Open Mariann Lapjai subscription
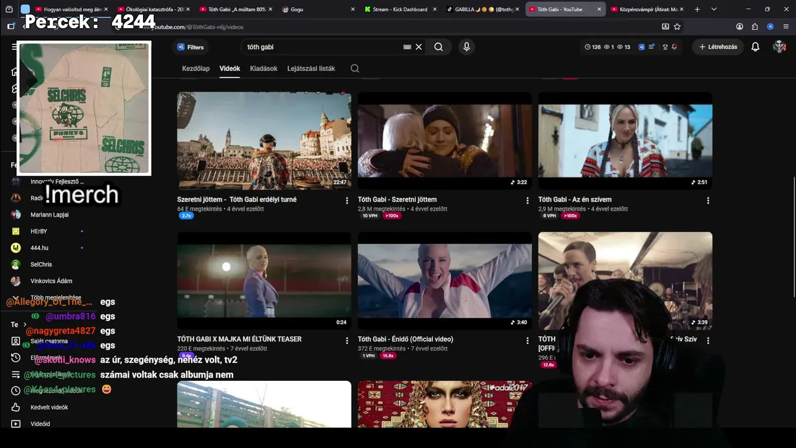 (x=50, y=215)
